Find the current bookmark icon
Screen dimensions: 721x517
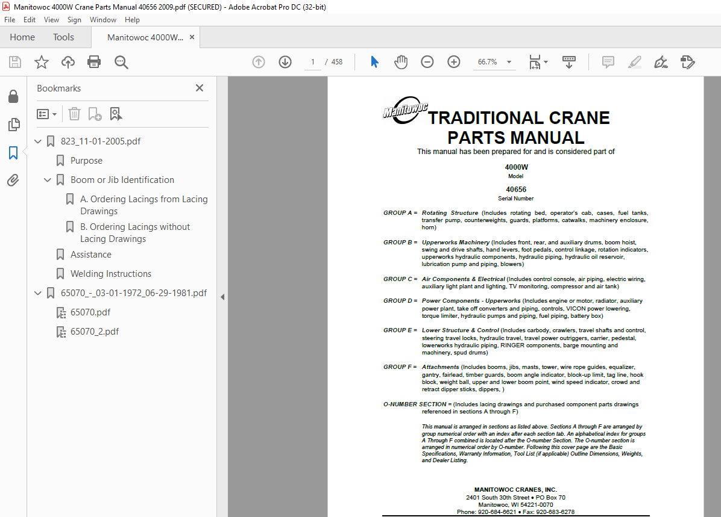(116, 114)
